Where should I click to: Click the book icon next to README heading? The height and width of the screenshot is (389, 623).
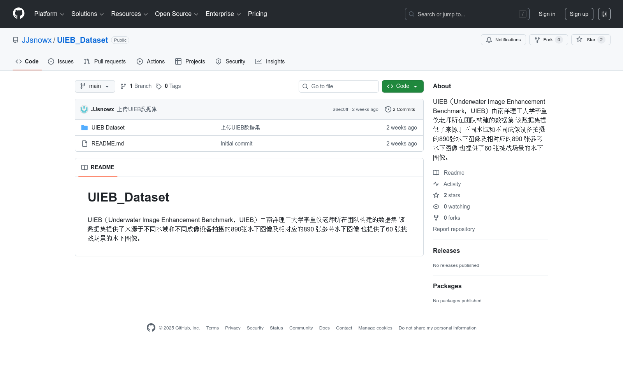[84, 167]
